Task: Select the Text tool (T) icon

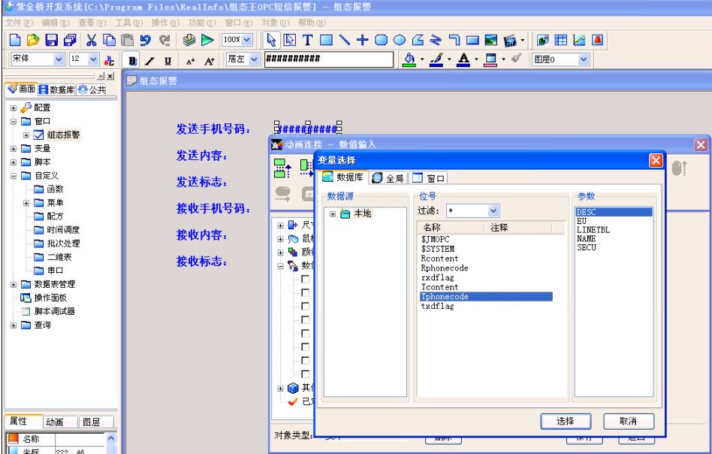Action: (x=306, y=40)
